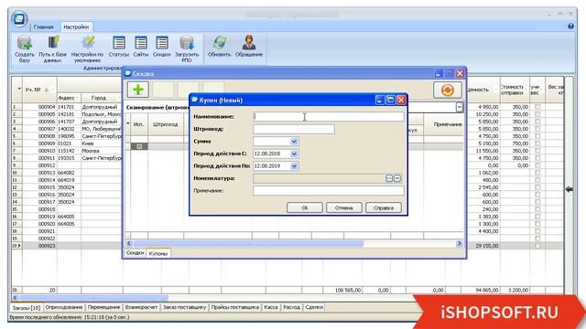
Task: Click the Отмена button
Action: 344,207
